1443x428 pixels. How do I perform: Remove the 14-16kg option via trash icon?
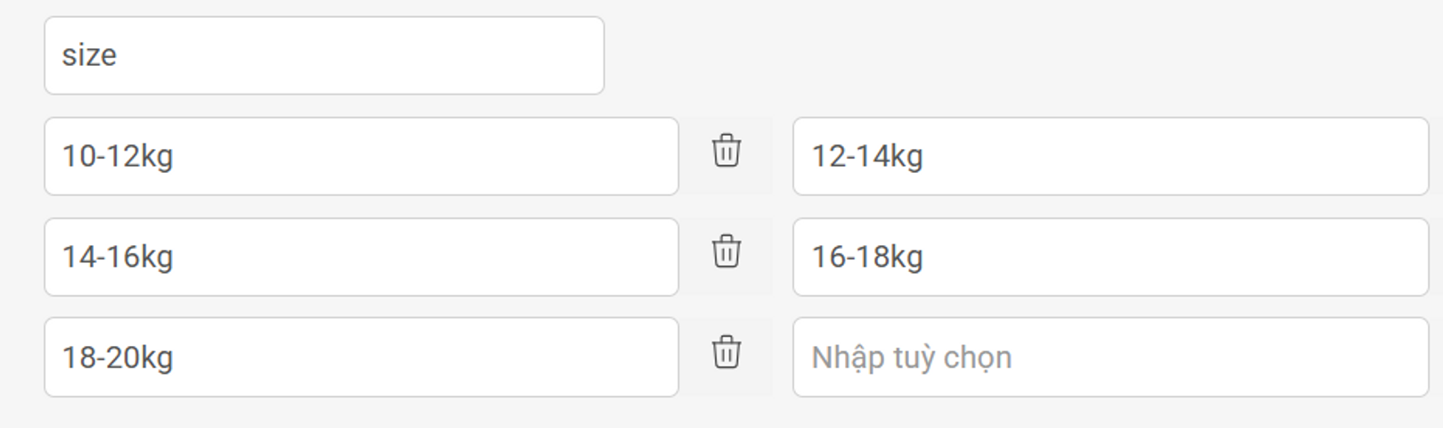tap(726, 251)
